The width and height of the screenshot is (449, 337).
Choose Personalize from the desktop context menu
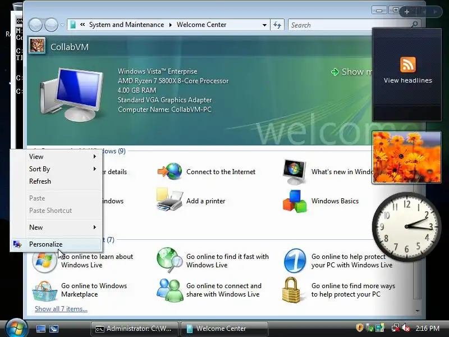pos(56,244)
